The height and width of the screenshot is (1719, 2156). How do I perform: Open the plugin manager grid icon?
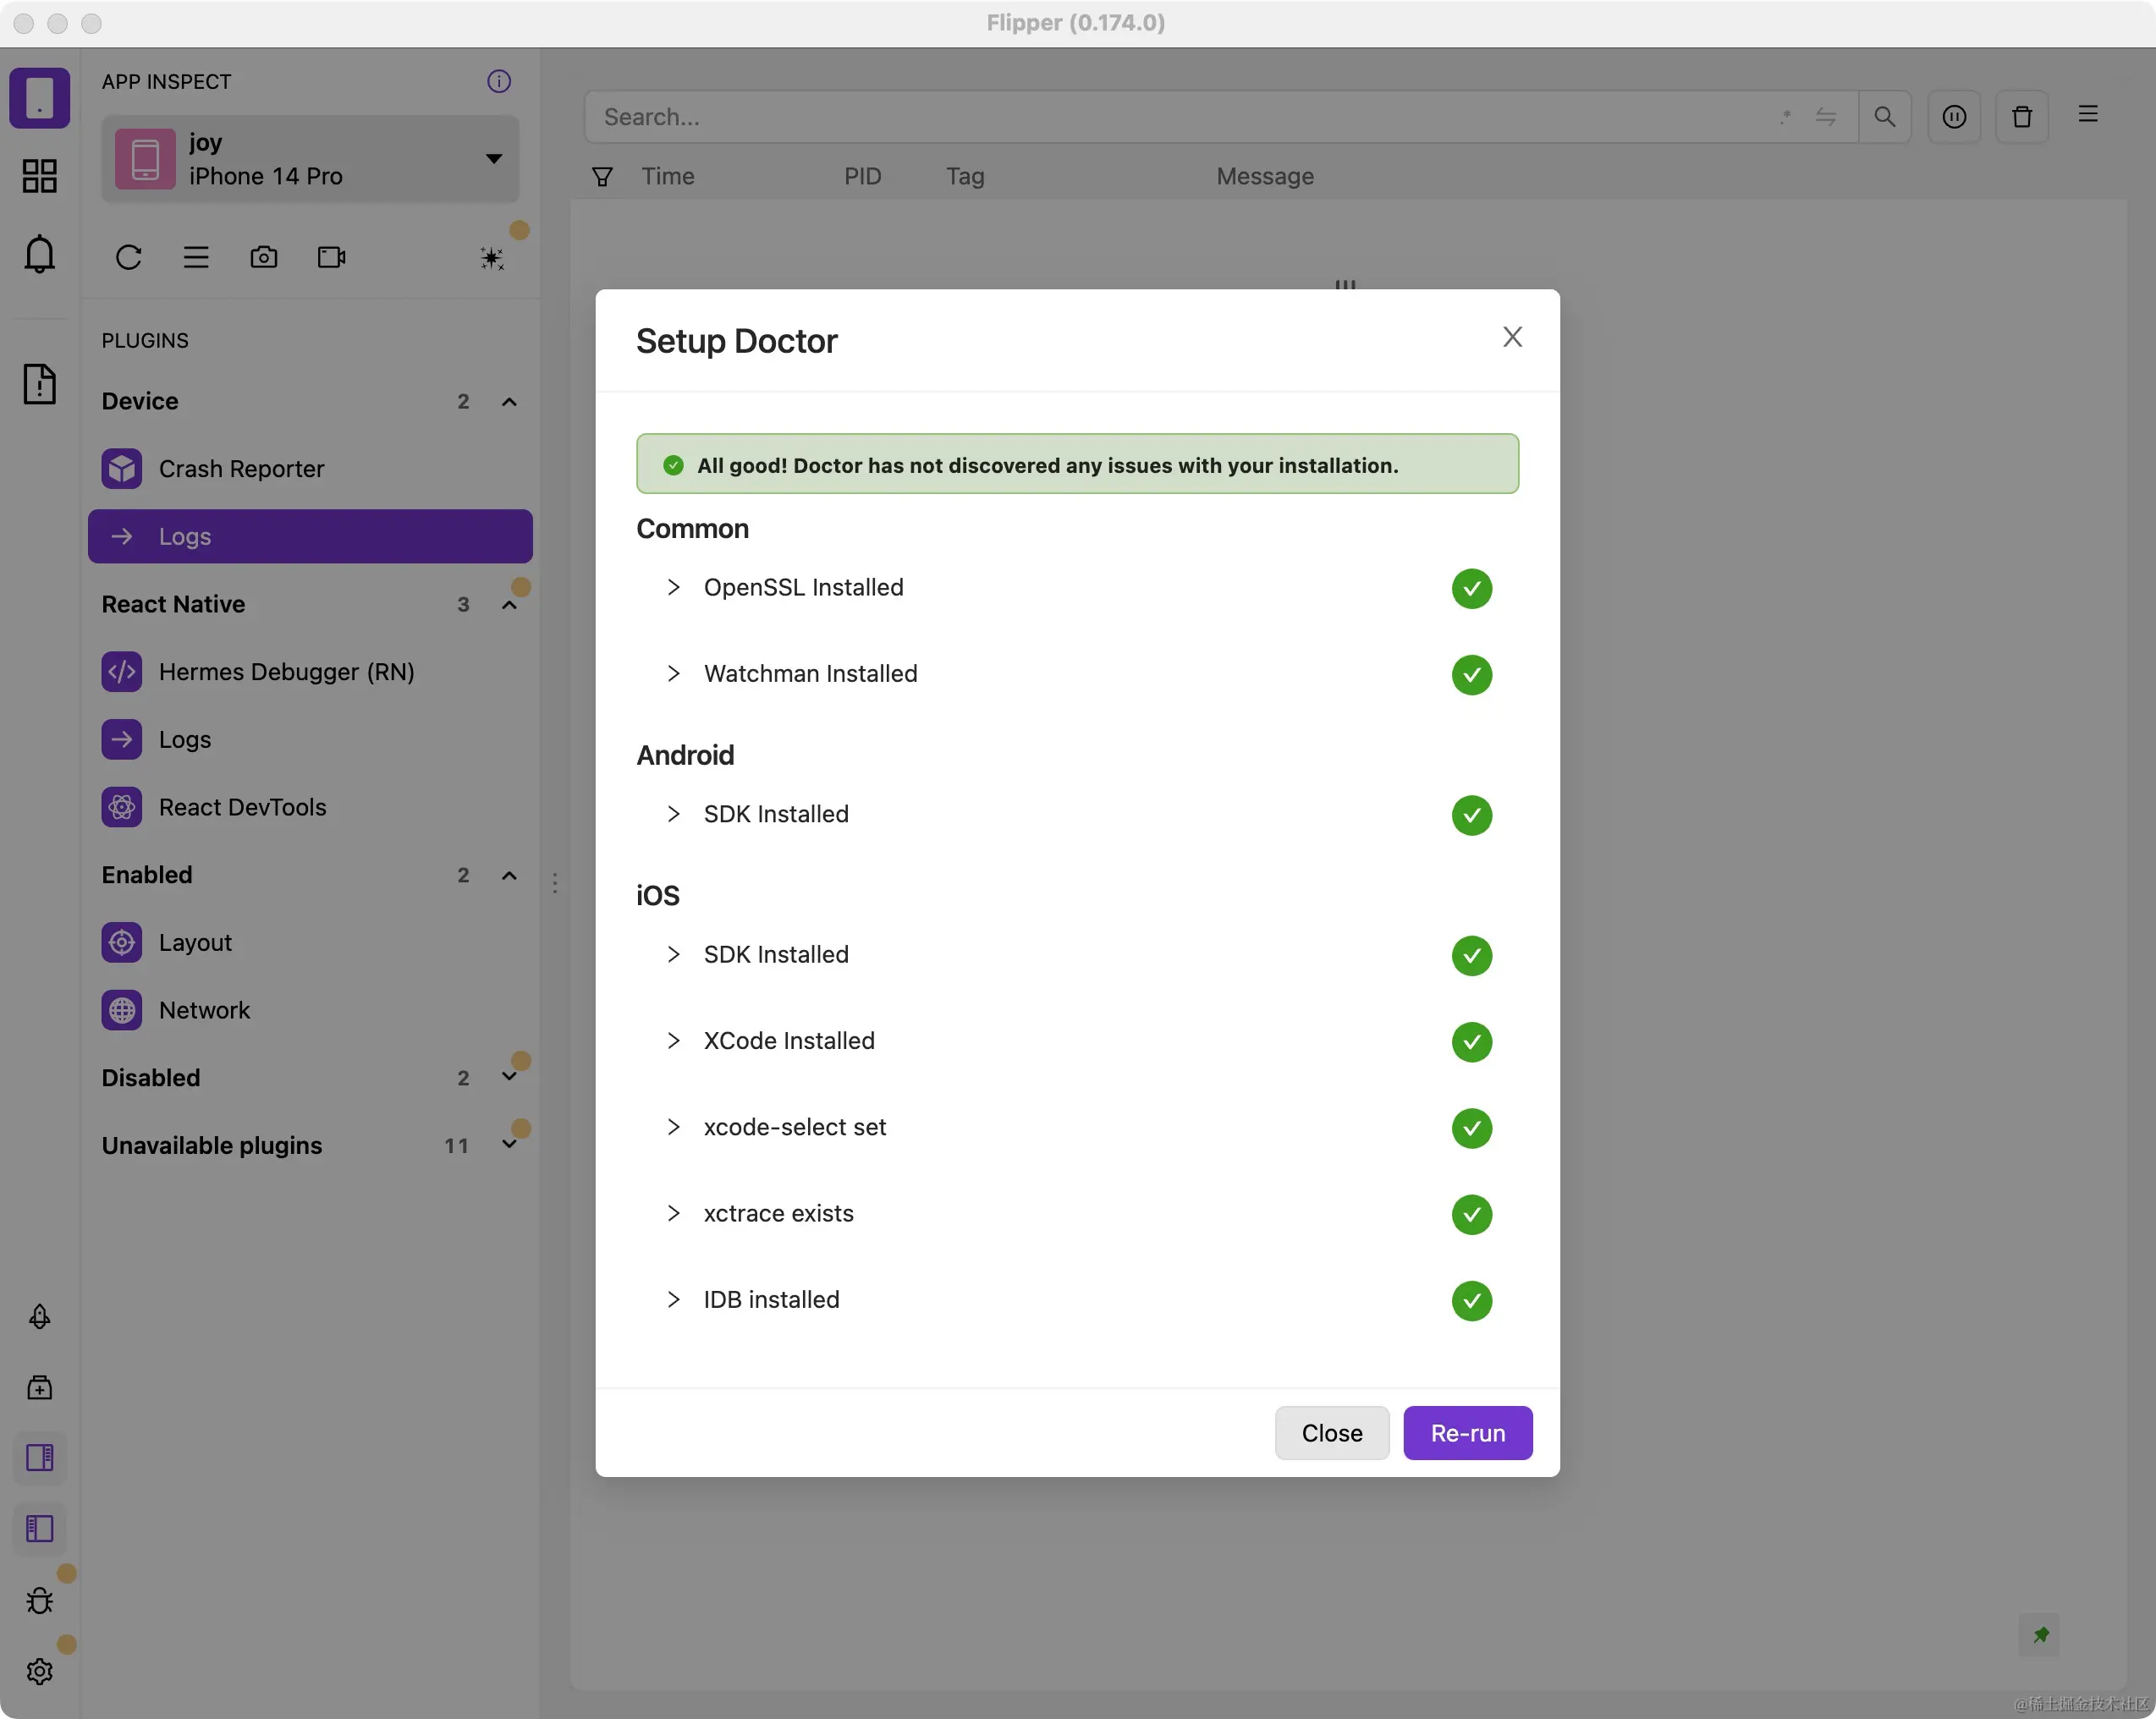click(x=40, y=176)
